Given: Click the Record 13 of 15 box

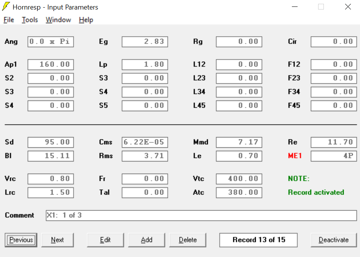Looking at the screenshot, I should pyautogui.click(x=258, y=240).
